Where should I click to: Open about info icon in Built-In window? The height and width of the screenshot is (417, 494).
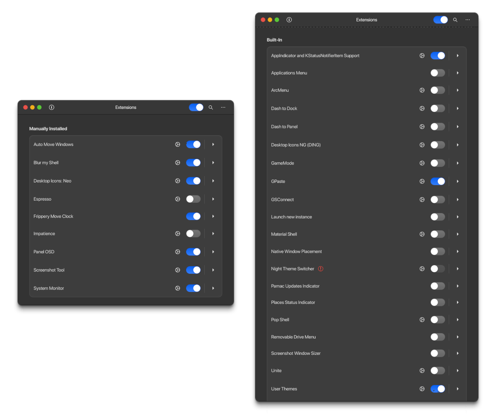click(289, 20)
